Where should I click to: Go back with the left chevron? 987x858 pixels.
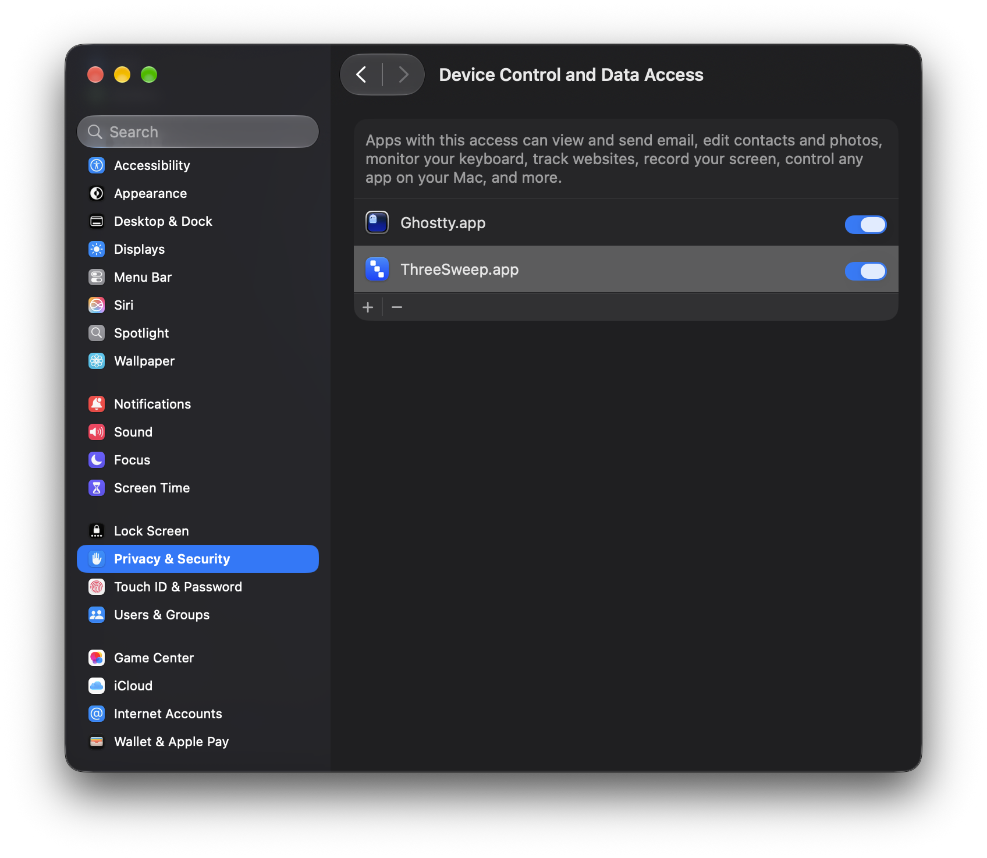(361, 75)
